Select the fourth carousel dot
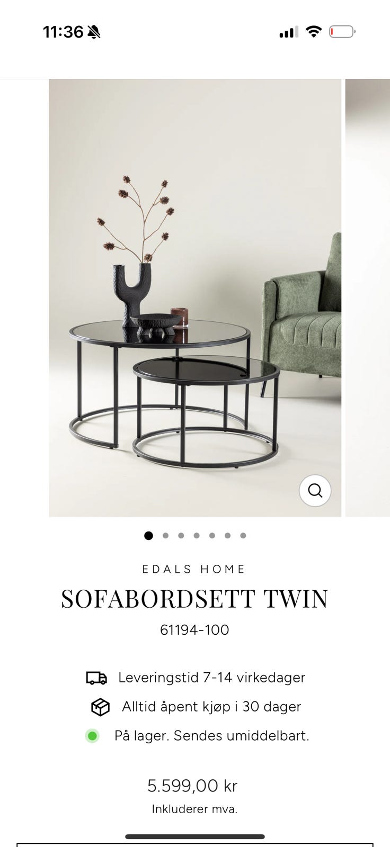390x847 pixels. point(197,536)
